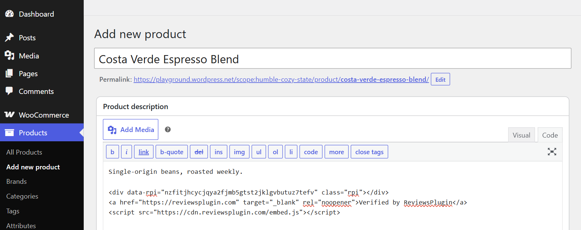Click the WooCommerce logo icon
The width and height of the screenshot is (581, 230).
click(9, 115)
